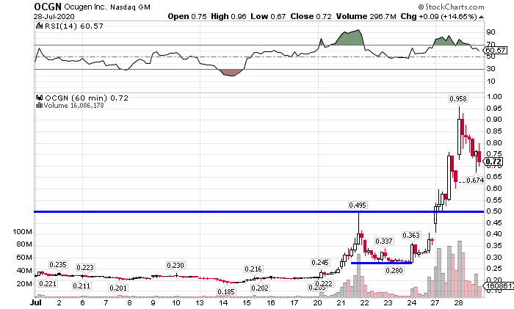Click the 90 RSI axis label
Screen dimensions: 514x309
[491, 32]
